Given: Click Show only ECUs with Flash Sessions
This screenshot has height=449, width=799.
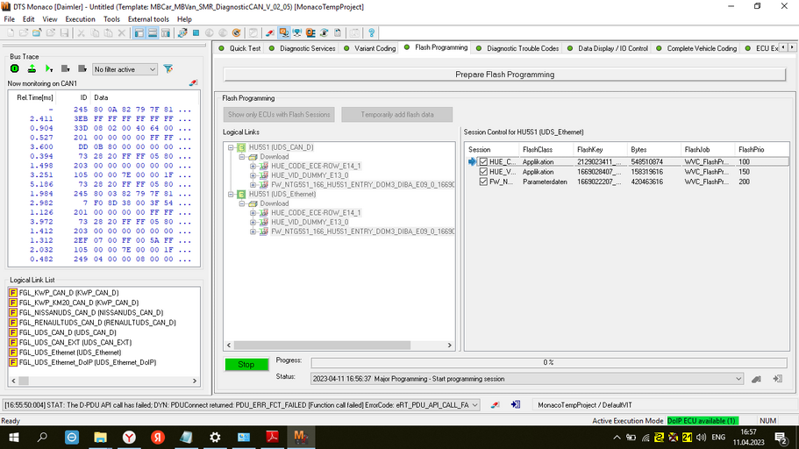Looking at the screenshot, I should (x=279, y=115).
